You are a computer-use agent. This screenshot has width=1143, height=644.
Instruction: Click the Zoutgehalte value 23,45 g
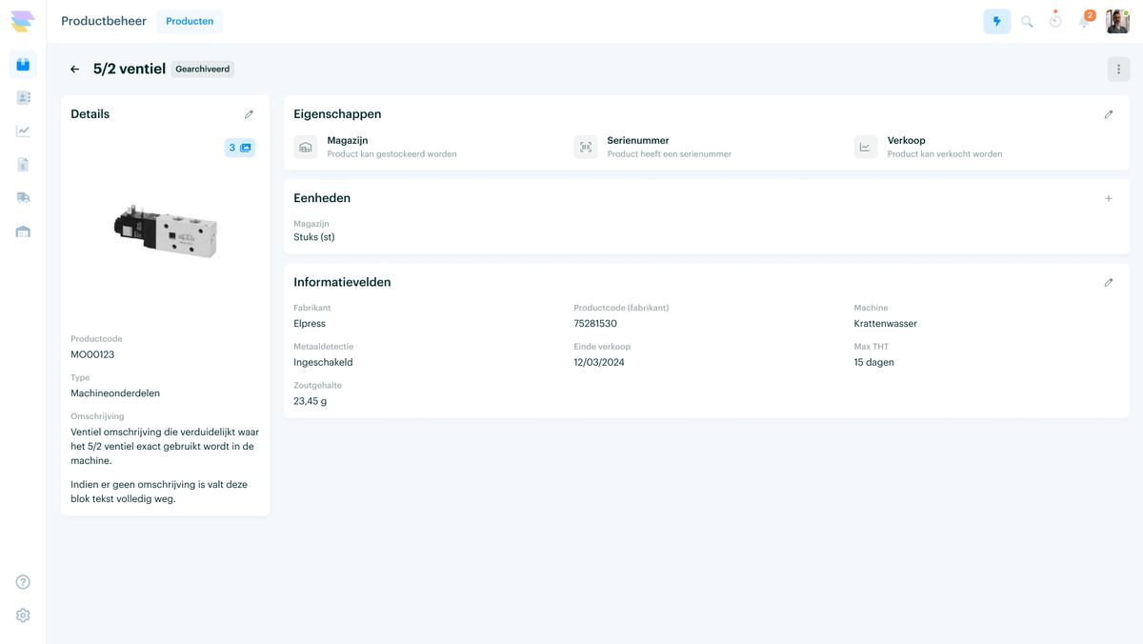click(311, 401)
